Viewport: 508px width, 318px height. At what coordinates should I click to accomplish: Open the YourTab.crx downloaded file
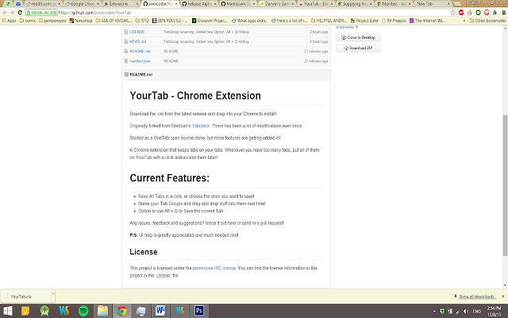pos(26,297)
